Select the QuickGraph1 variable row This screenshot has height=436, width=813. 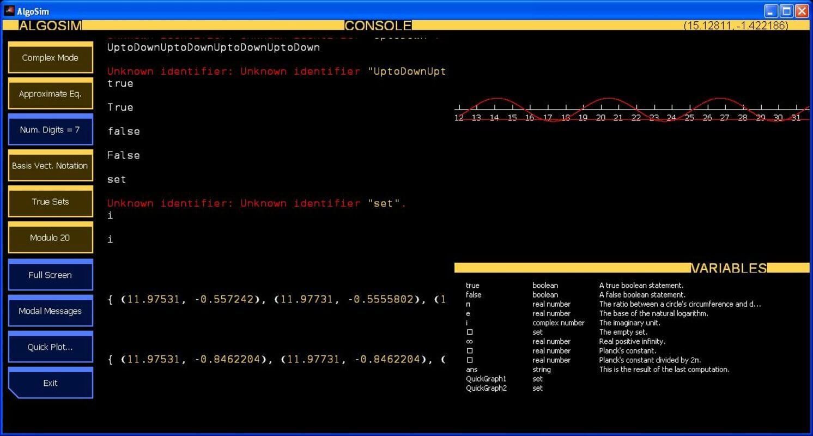(x=486, y=379)
